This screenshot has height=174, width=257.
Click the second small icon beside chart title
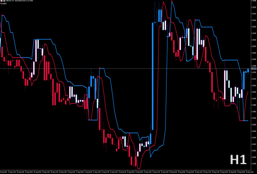tap(4, 1)
